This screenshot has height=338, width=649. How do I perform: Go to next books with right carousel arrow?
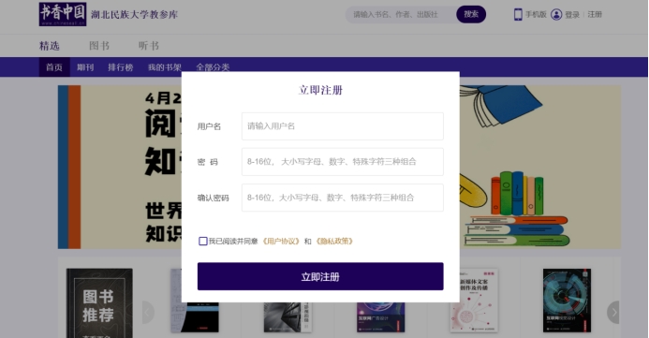coord(613,313)
